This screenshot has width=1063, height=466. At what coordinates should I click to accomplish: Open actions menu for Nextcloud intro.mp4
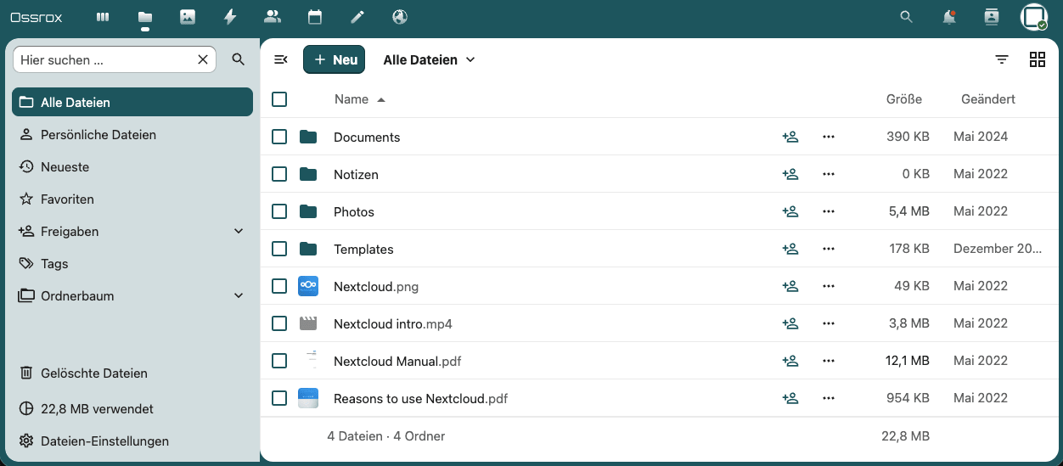point(829,323)
